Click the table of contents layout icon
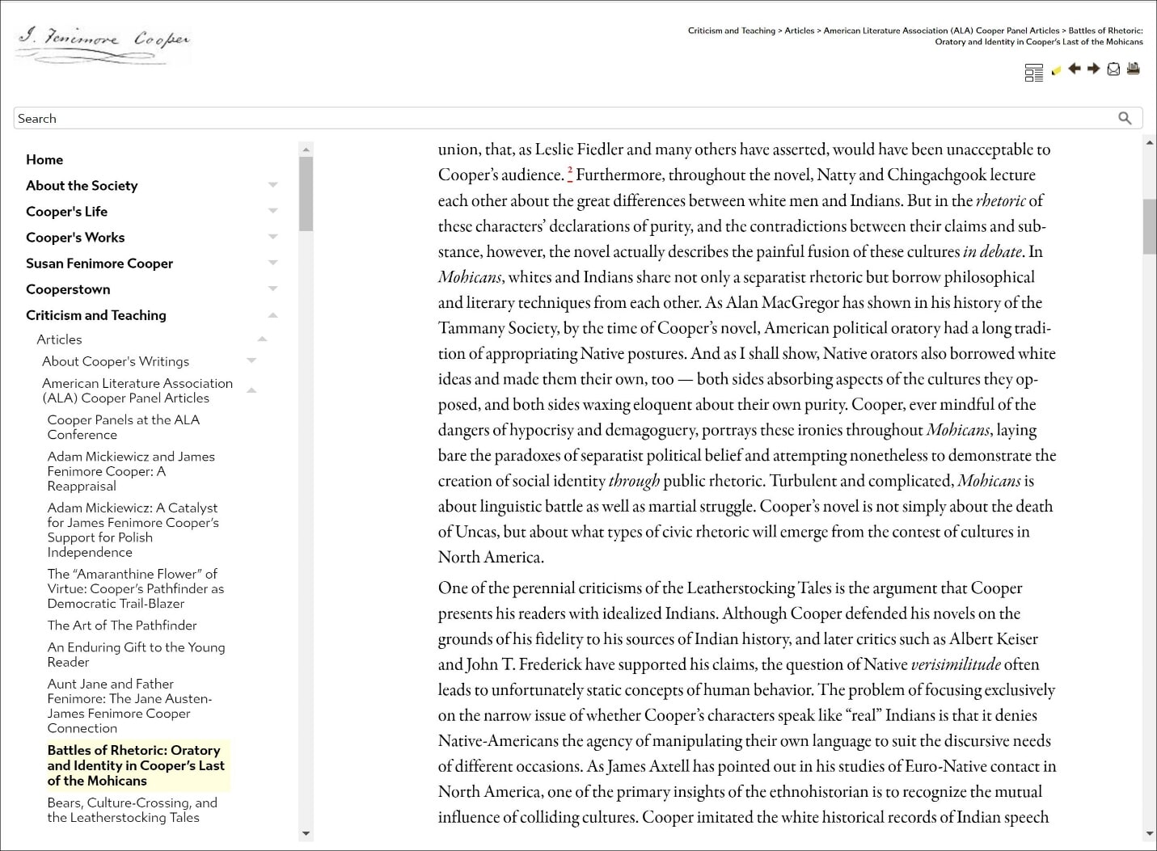This screenshot has width=1157, height=851. pyautogui.click(x=1033, y=73)
